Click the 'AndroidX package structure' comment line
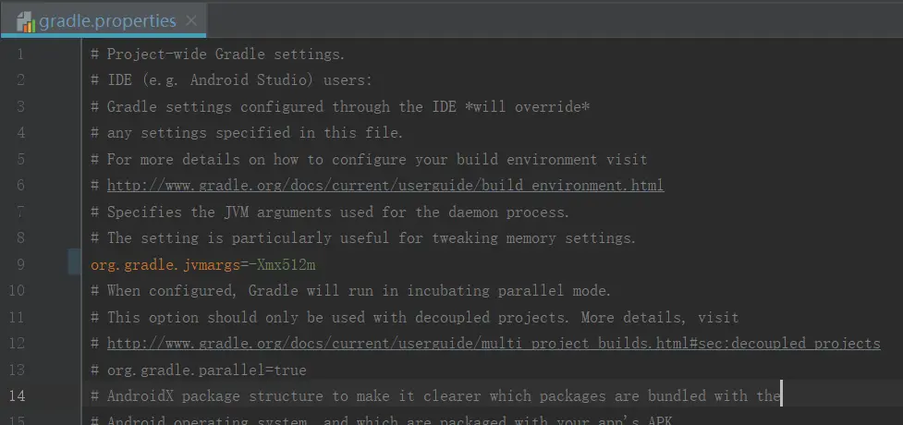Screen dimensions: 903x425 (x=435, y=396)
